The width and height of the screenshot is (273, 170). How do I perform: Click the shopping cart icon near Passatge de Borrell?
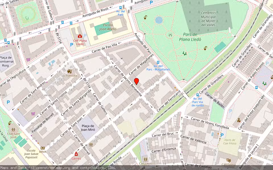pyautogui.click(x=33, y=114)
